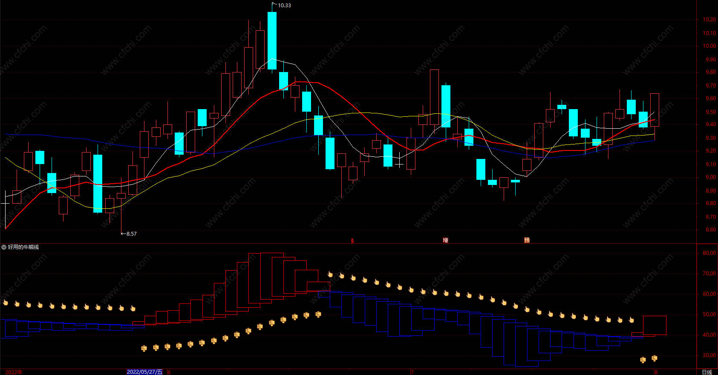
Task: Click the 好用的牛熊线 indicator title
Action: pyautogui.click(x=23, y=247)
